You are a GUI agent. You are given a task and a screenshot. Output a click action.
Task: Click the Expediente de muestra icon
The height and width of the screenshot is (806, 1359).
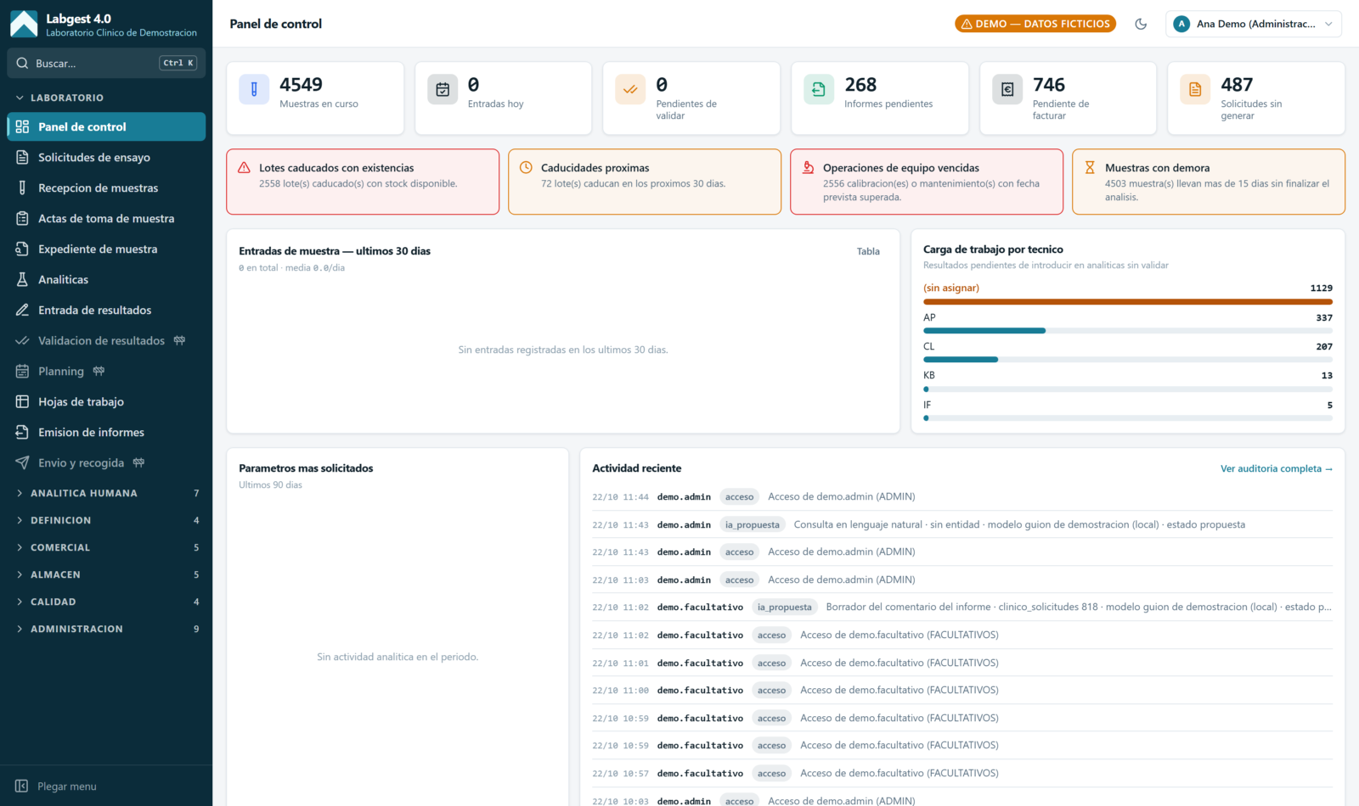22,249
